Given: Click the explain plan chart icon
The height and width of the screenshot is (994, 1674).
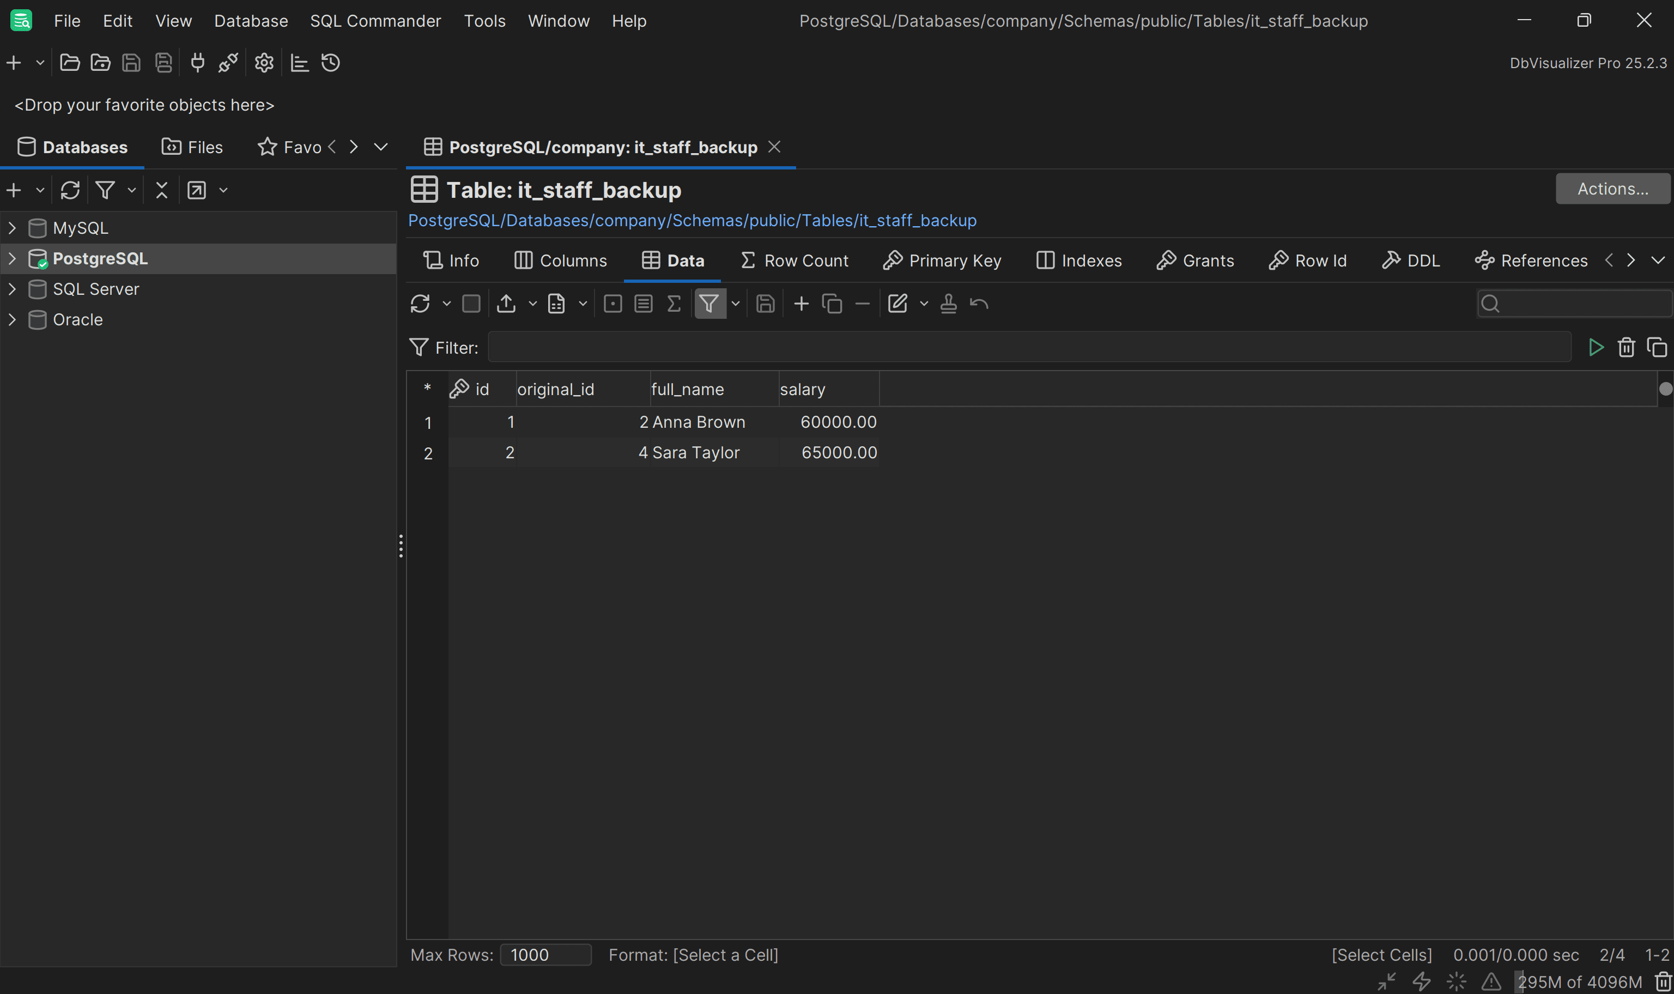Looking at the screenshot, I should 299,63.
